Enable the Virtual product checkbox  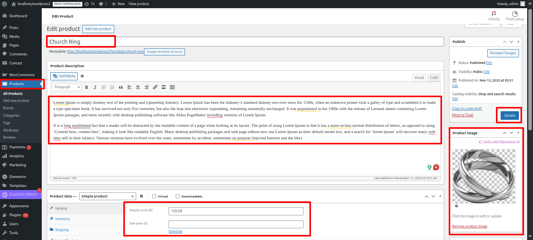[x=154, y=196]
